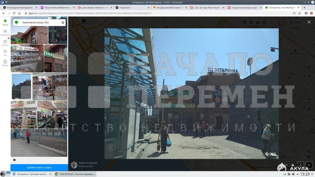Click the us keyboard layout indicator

point(285,174)
